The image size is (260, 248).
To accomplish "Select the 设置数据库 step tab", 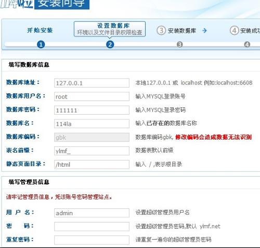I will click(x=110, y=29).
